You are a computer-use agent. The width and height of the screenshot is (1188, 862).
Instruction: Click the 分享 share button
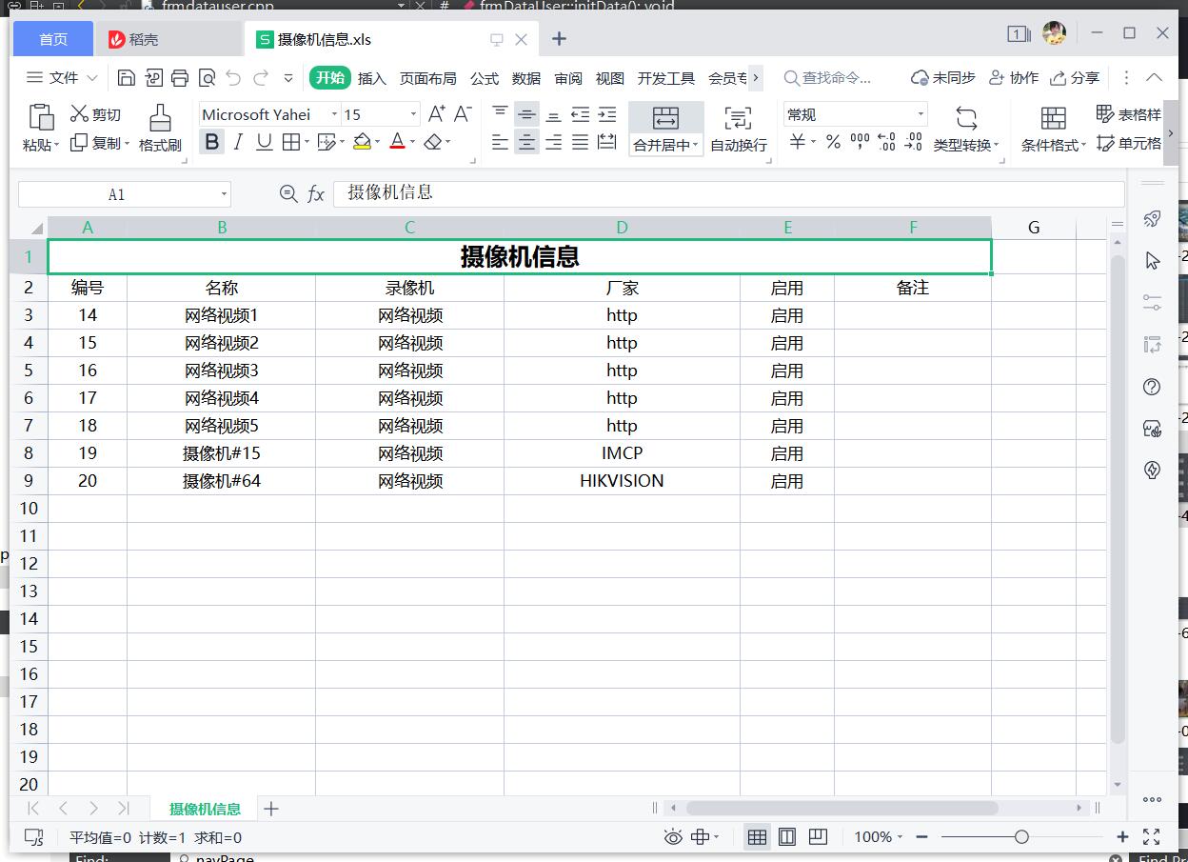point(1075,78)
